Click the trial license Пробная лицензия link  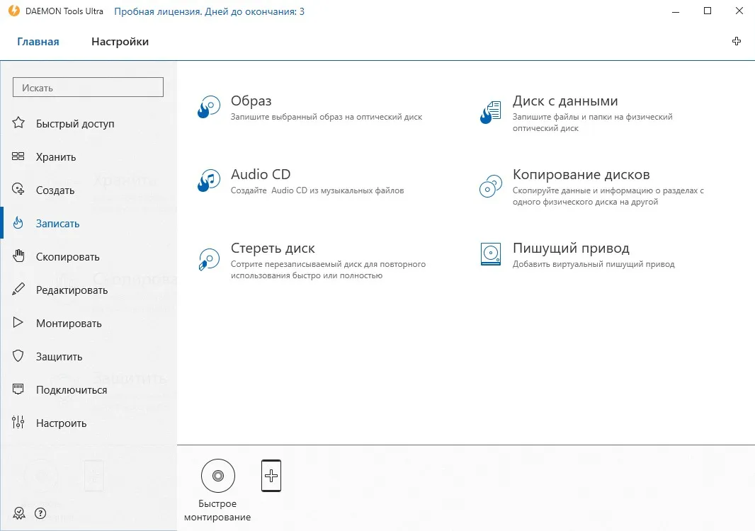[209, 11]
